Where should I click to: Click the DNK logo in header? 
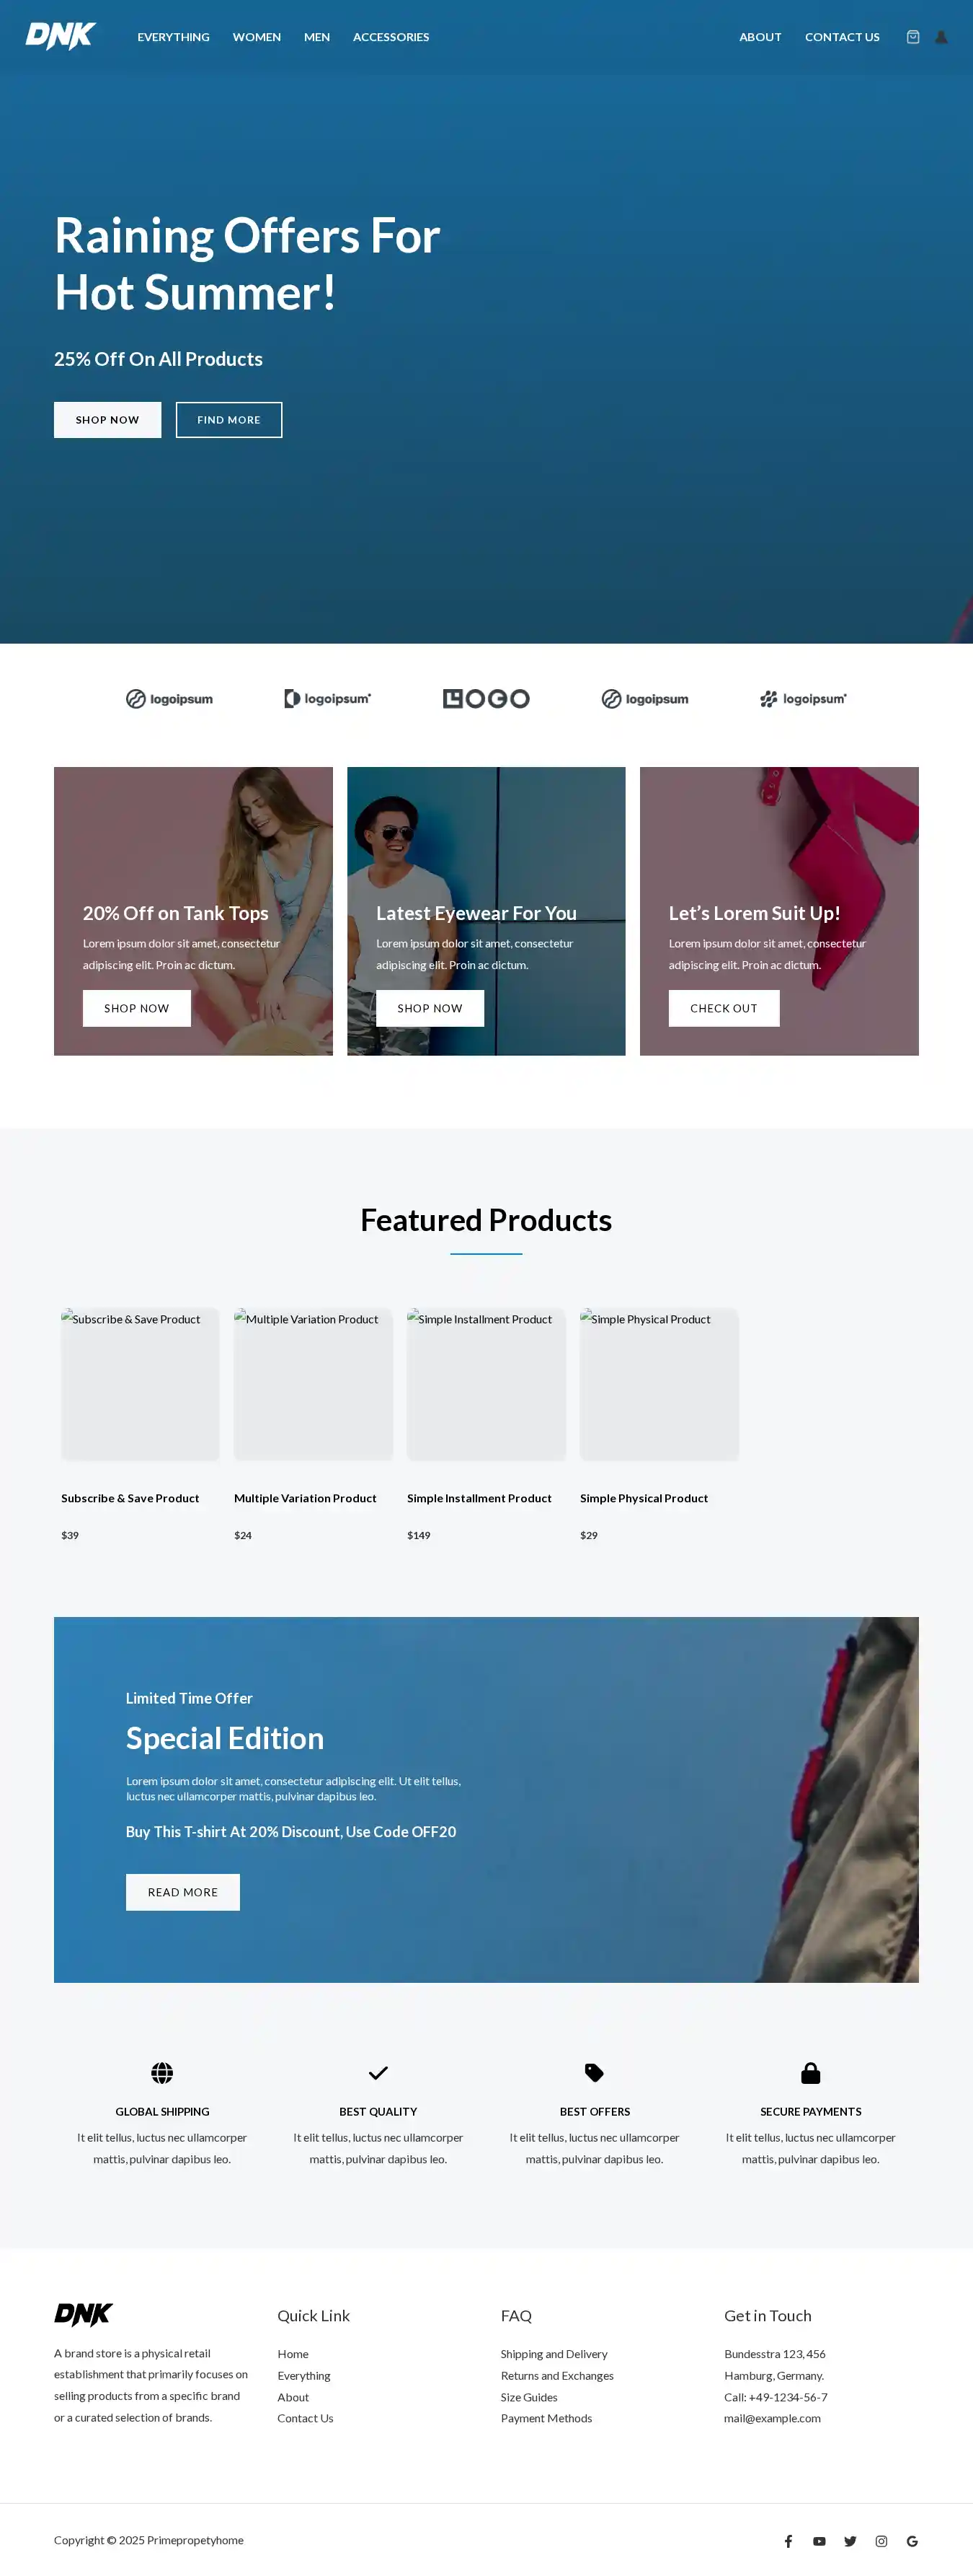click(60, 36)
